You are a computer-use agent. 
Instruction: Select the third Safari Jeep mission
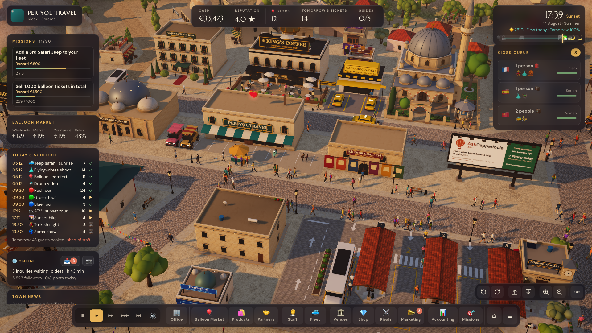(x=53, y=62)
